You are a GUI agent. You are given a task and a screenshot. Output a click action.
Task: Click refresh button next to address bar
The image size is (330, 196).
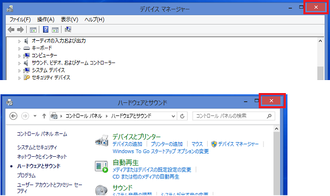click(182, 116)
